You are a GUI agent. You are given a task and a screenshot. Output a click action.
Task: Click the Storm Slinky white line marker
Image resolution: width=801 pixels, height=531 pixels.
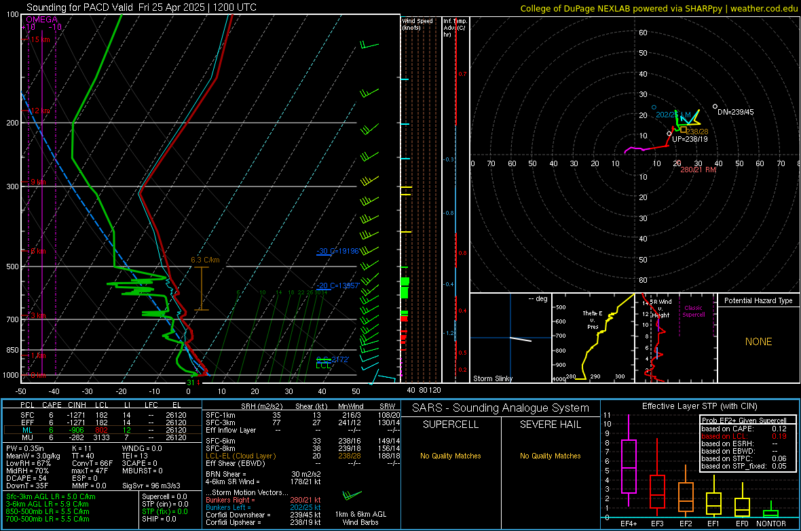(x=521, y=339)
